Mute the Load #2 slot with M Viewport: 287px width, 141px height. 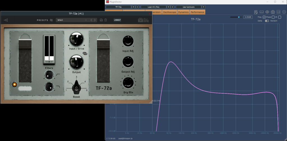click(168, 7)
